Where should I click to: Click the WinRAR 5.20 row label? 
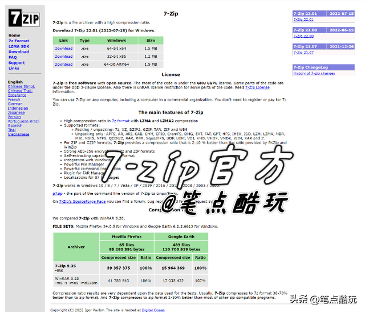pyautogui.click(x=76, y=281)
